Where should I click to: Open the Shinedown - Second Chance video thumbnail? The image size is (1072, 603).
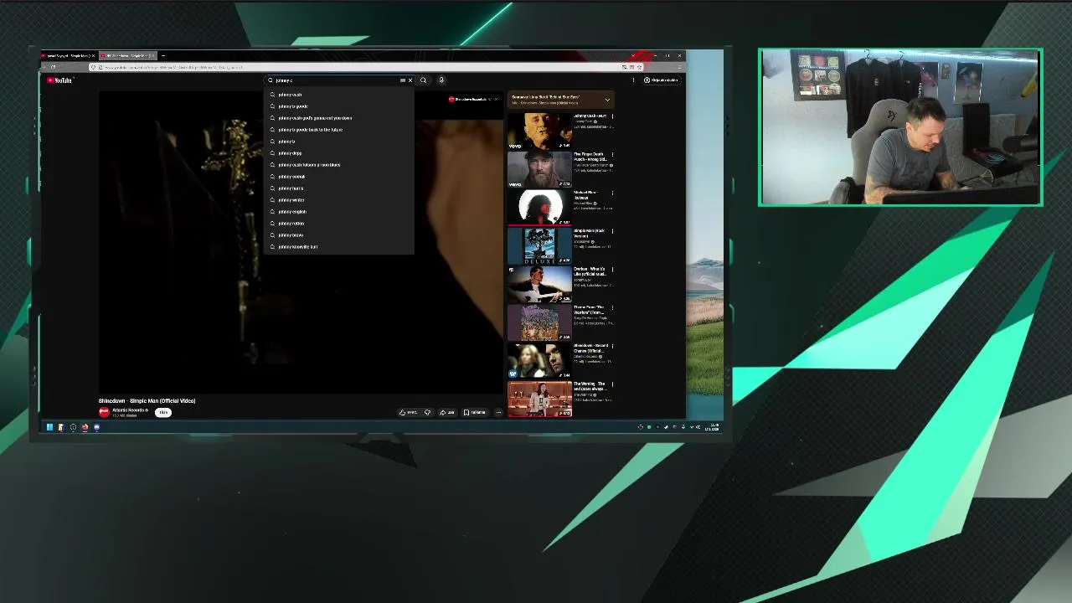[x=539, y=361]
